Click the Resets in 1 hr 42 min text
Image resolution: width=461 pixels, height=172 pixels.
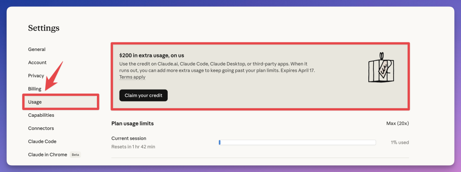point(133,147)
